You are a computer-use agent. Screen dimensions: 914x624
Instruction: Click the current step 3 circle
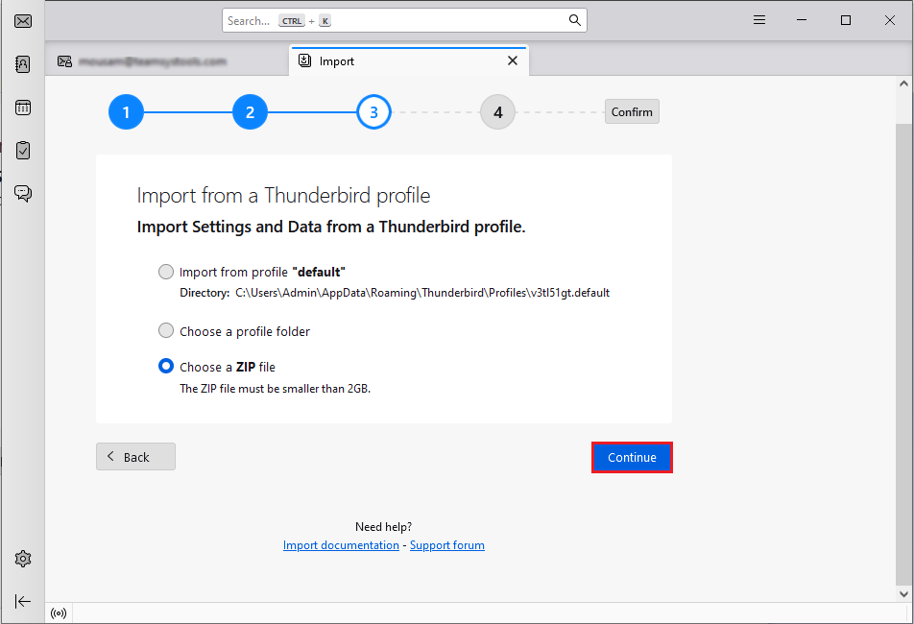pyautogui.click(x=373, y=112)
